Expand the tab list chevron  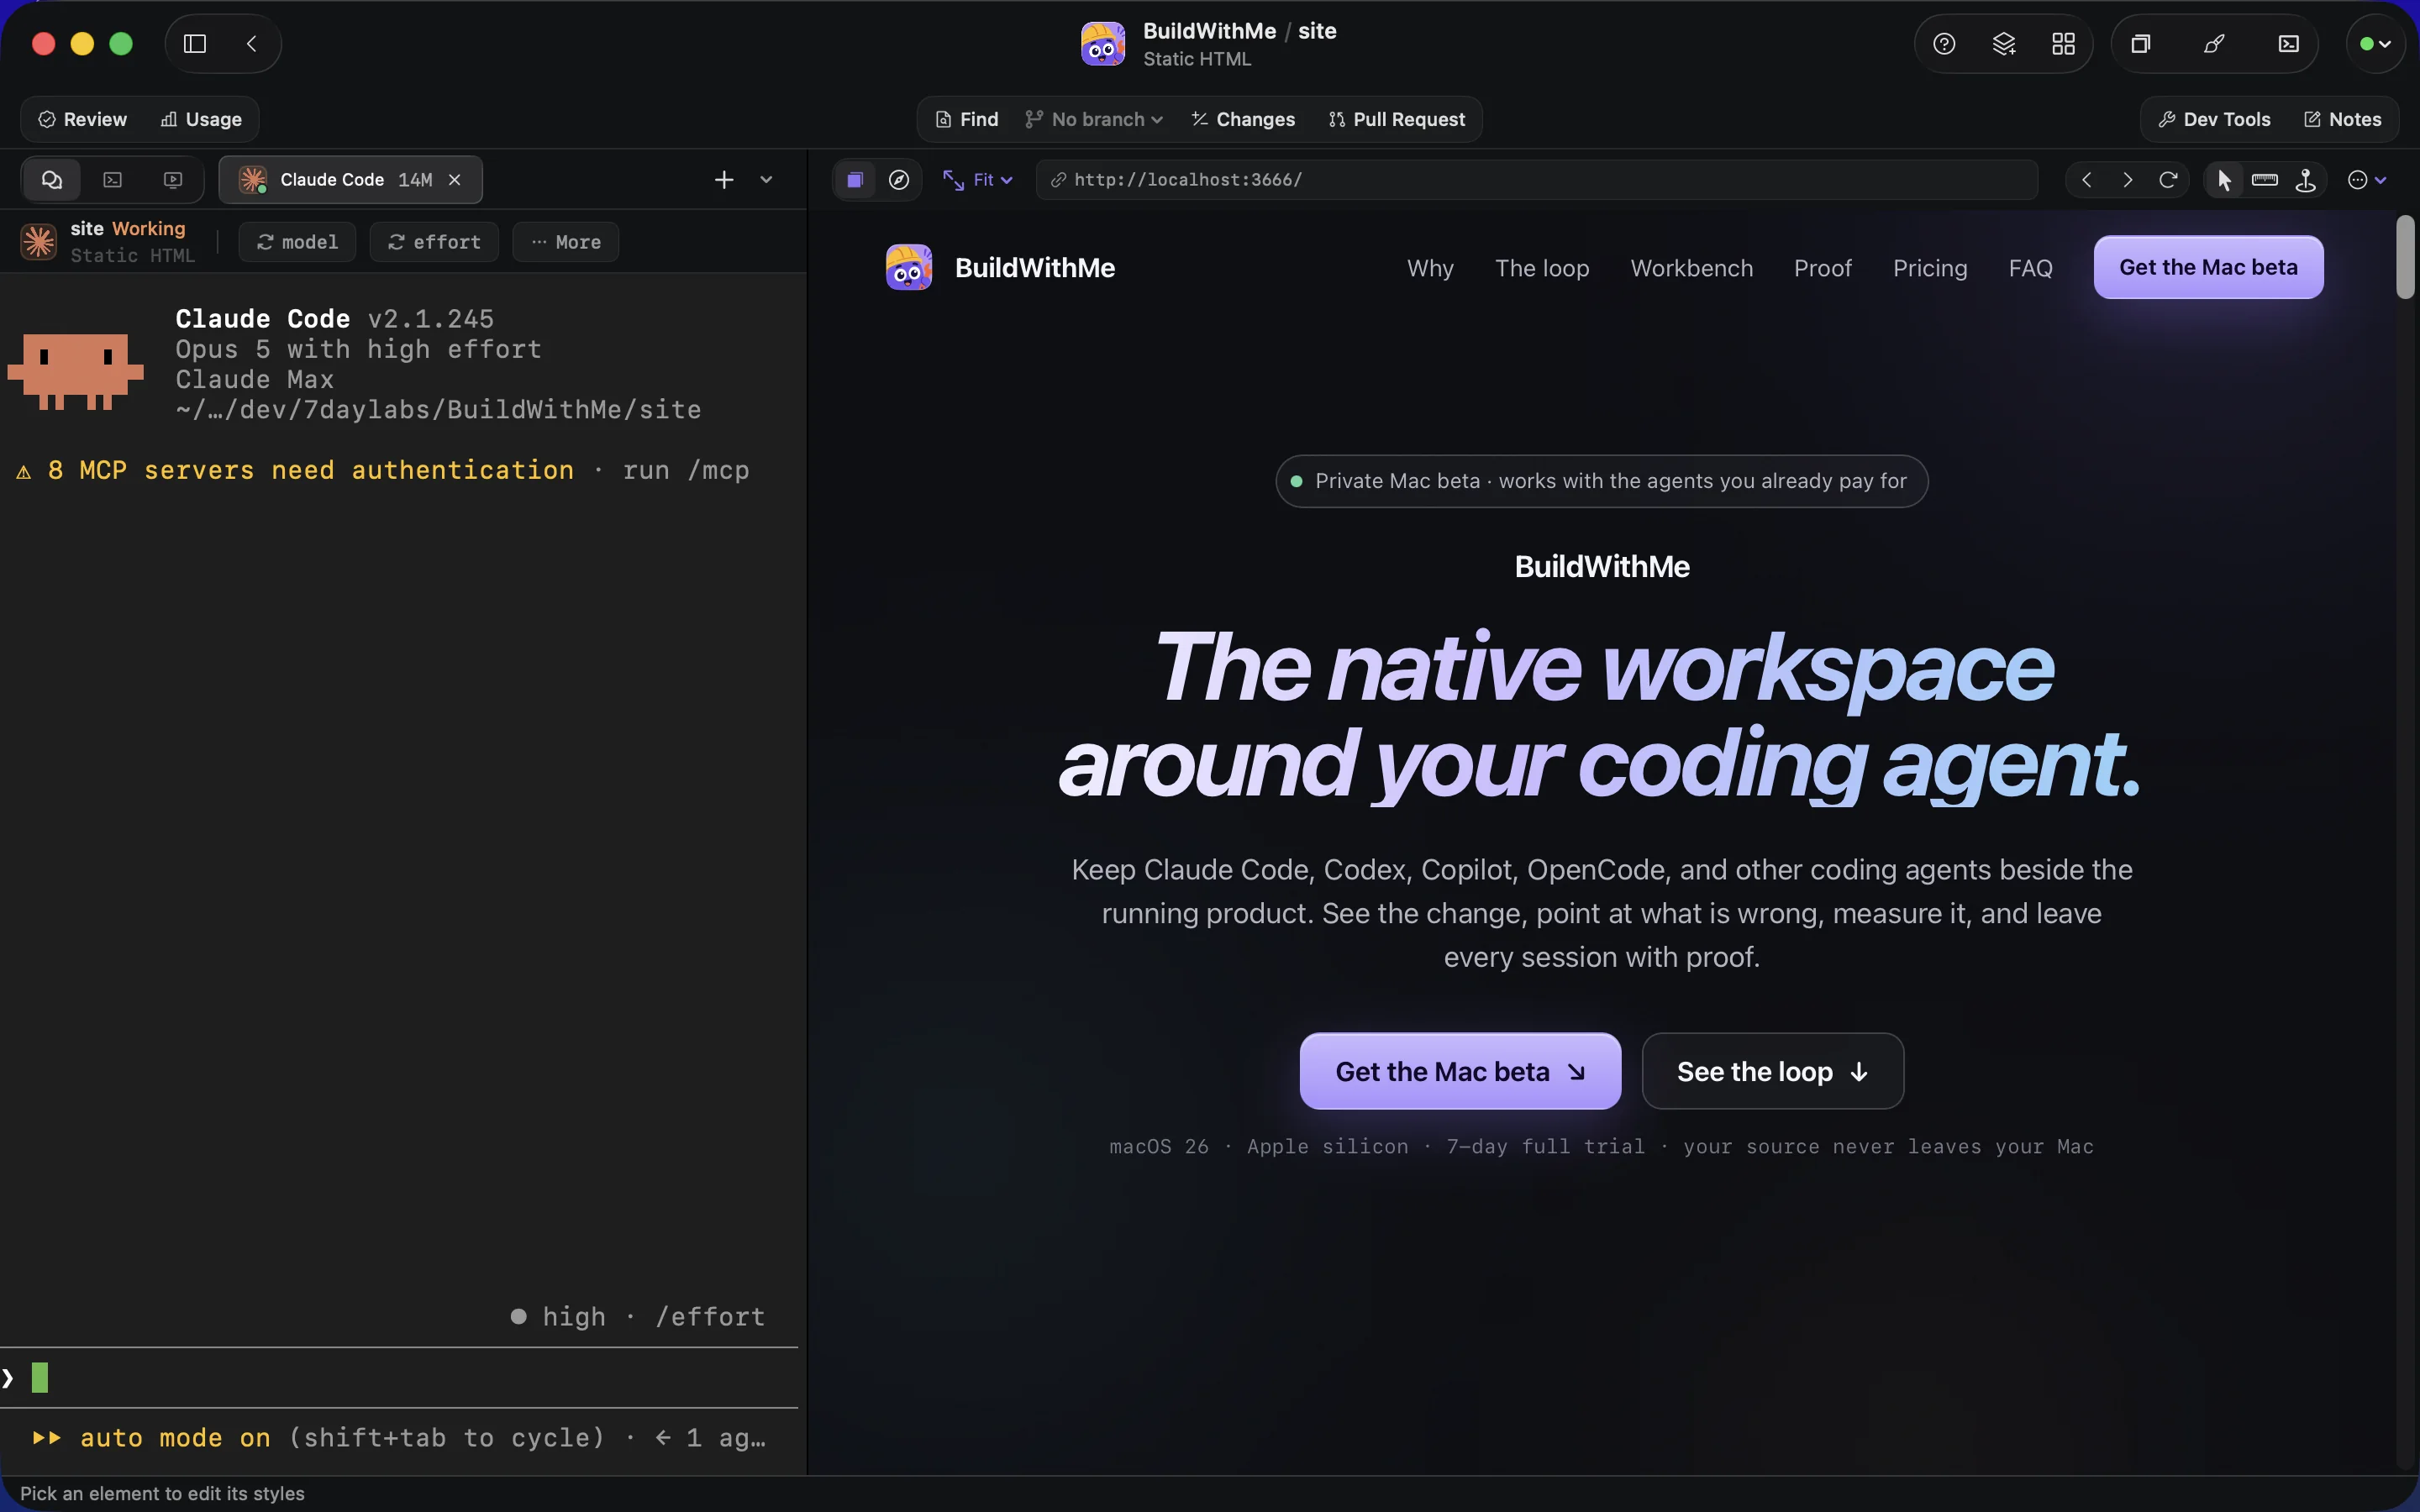click(x=767, y=180)
